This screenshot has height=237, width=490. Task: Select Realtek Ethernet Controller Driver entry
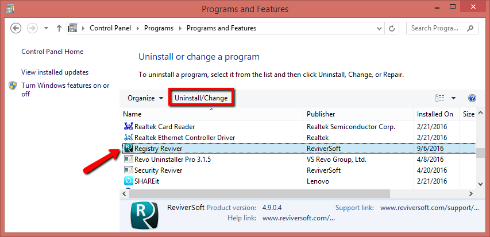185,137
